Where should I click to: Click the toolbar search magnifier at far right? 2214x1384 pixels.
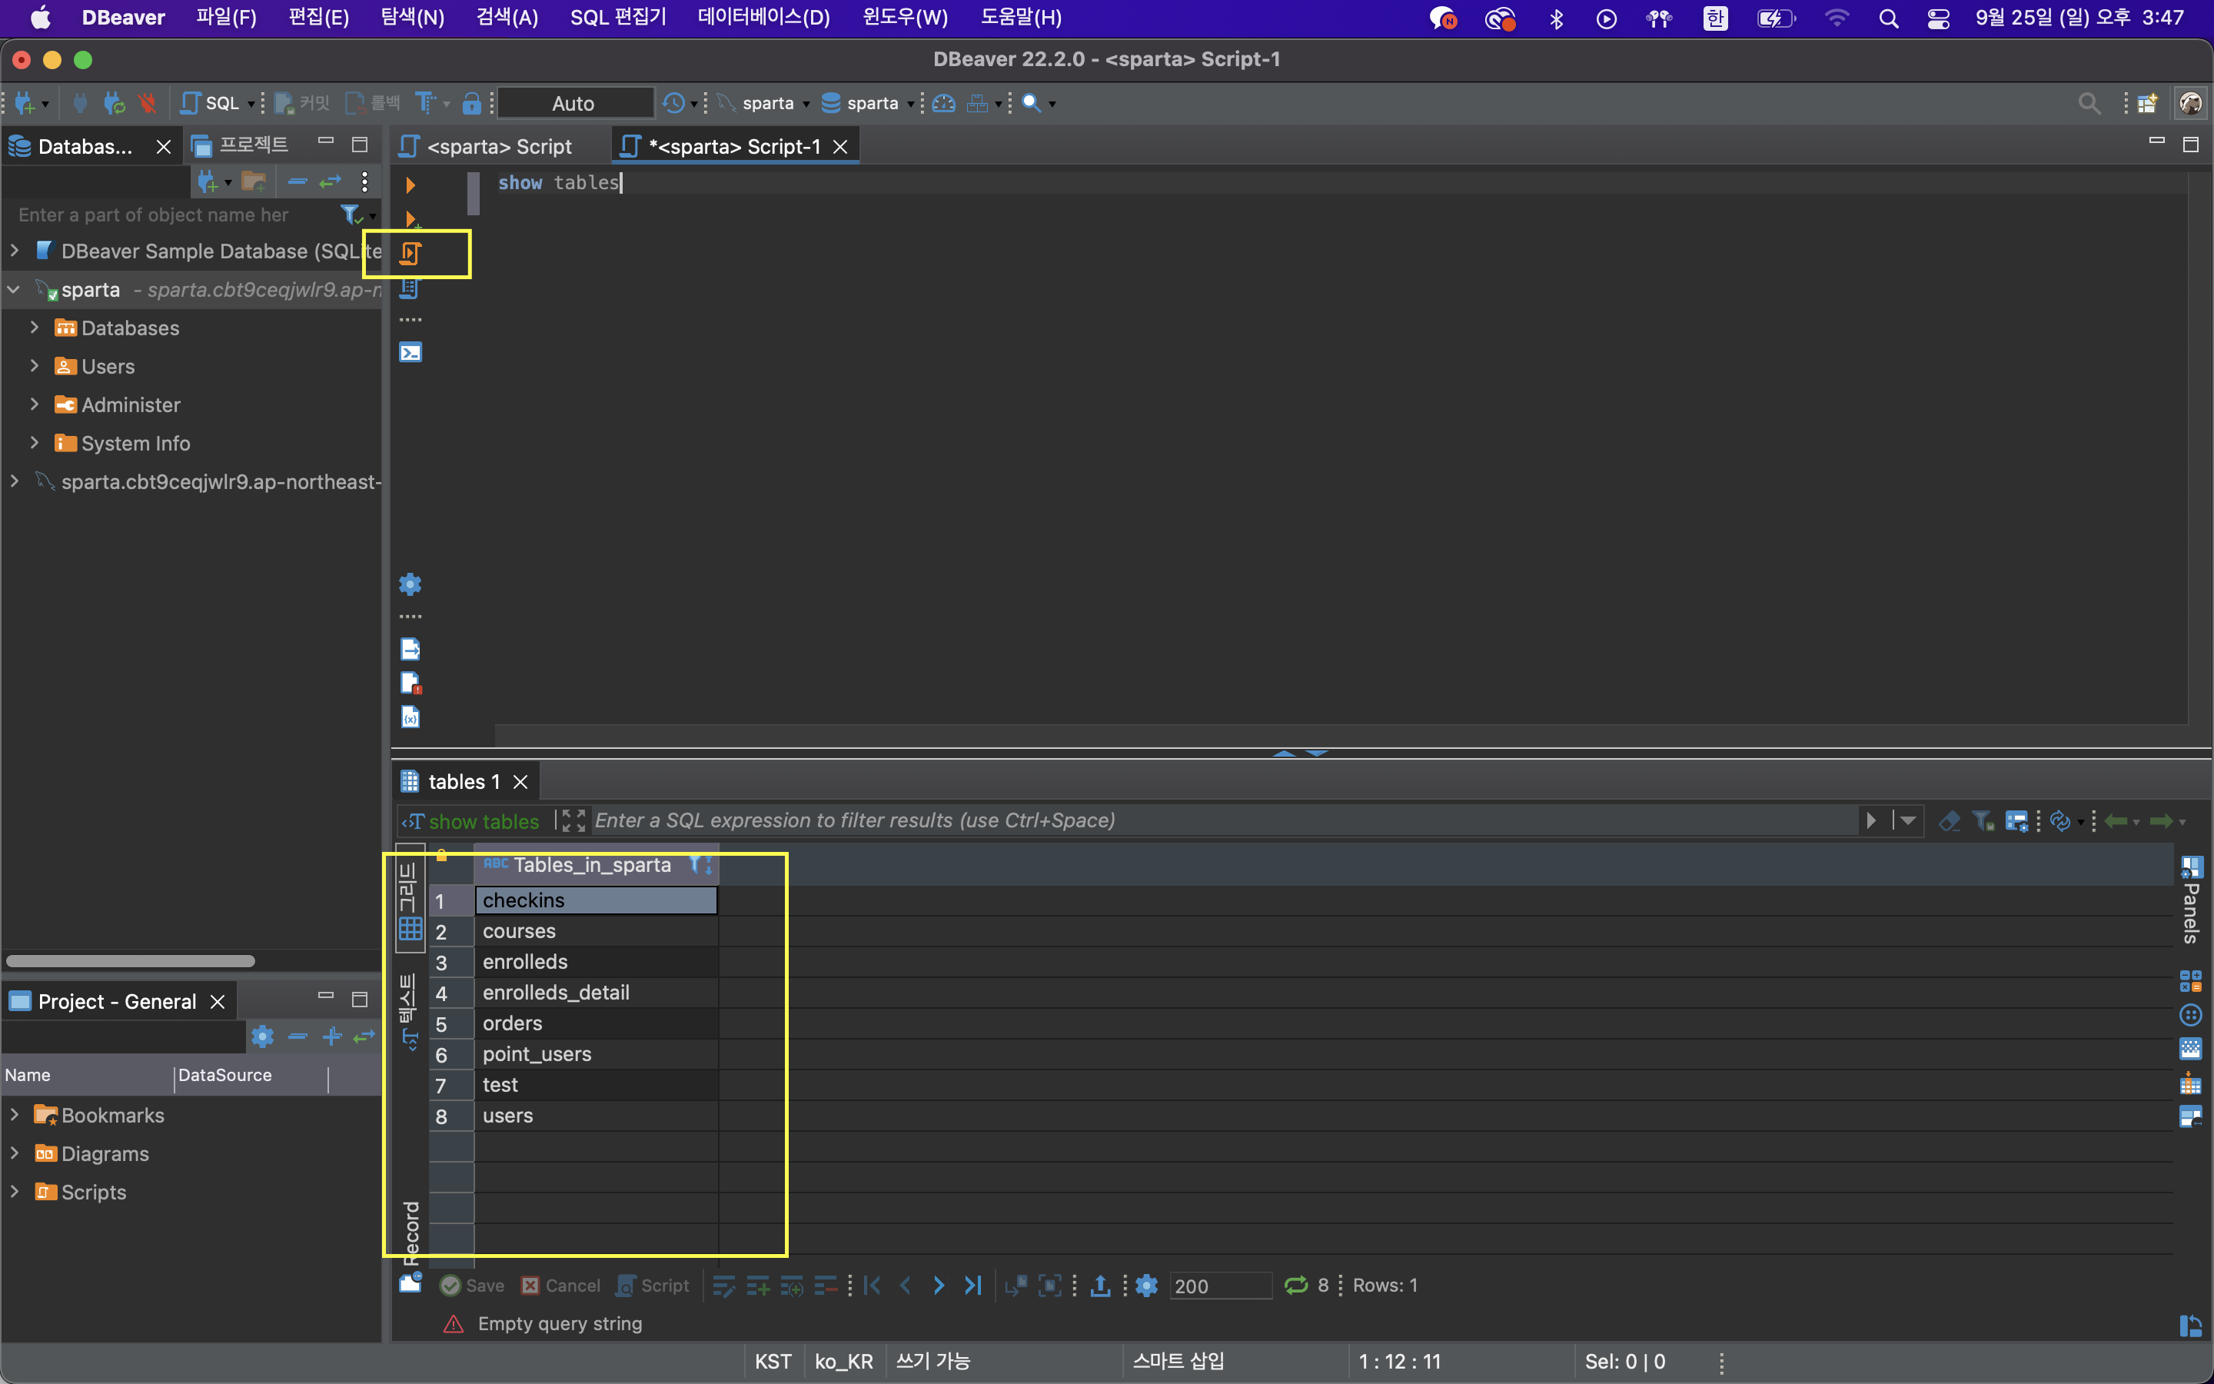[x=2089, y=104]
